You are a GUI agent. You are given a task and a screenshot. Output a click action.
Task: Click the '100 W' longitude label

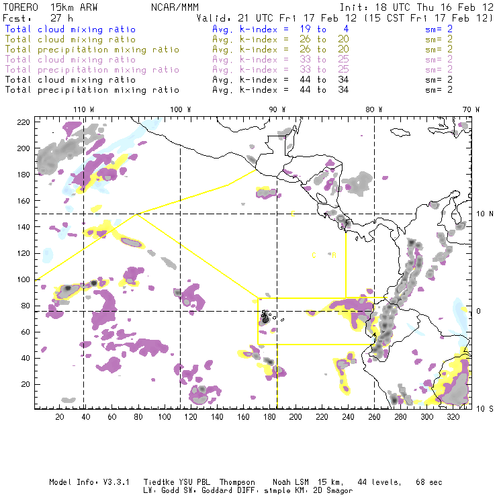tap(181, 109)
